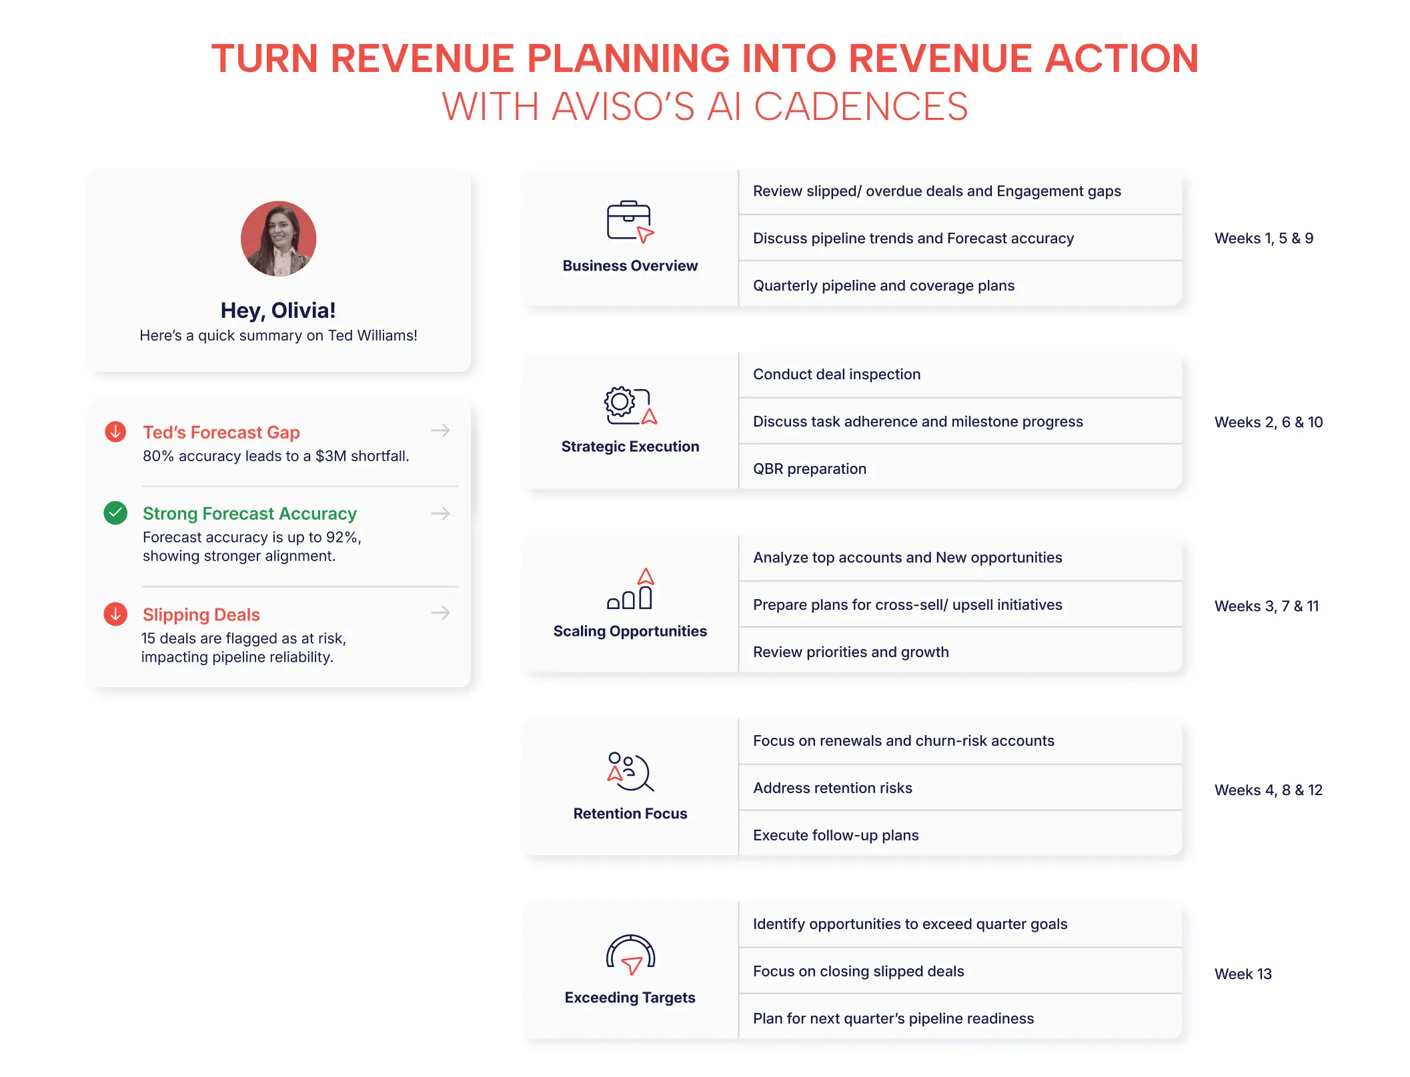The image size is (1410, 1077).
Task: Click the red down-arrow icon beside Slipping Deals
Action: pos(115,614)
